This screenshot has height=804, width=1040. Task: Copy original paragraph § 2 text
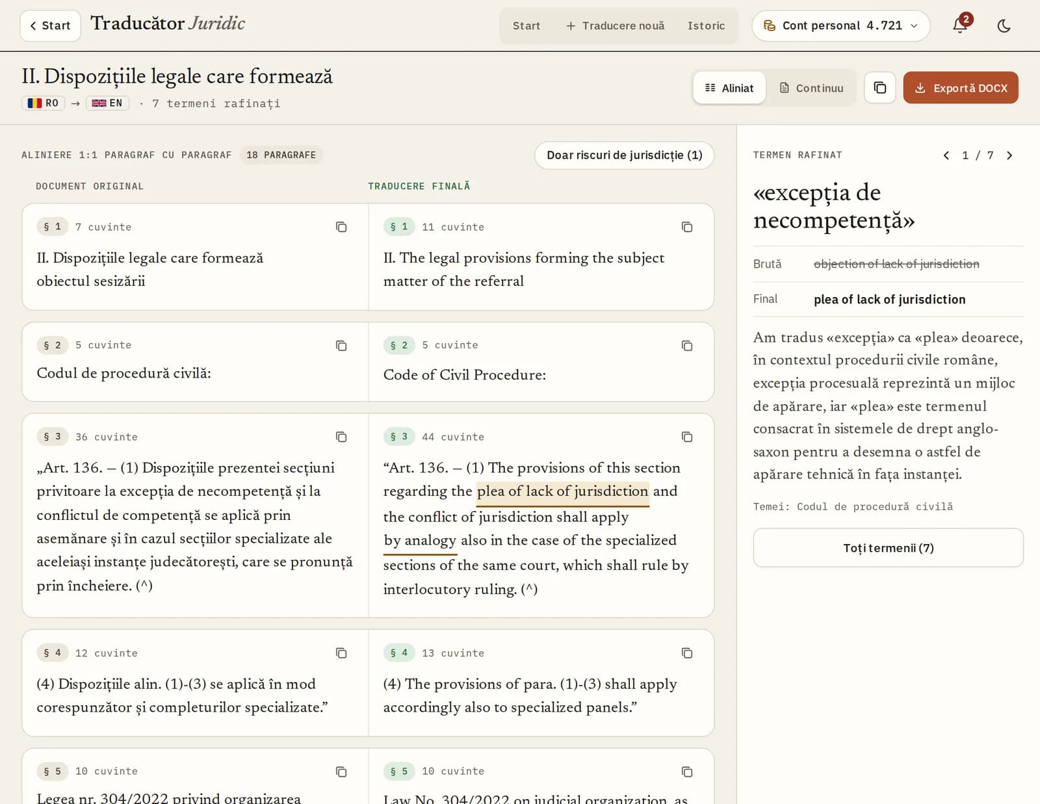point(341,346)
